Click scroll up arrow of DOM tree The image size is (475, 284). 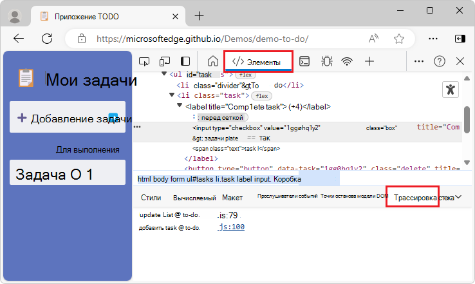[x=467, y=78]
